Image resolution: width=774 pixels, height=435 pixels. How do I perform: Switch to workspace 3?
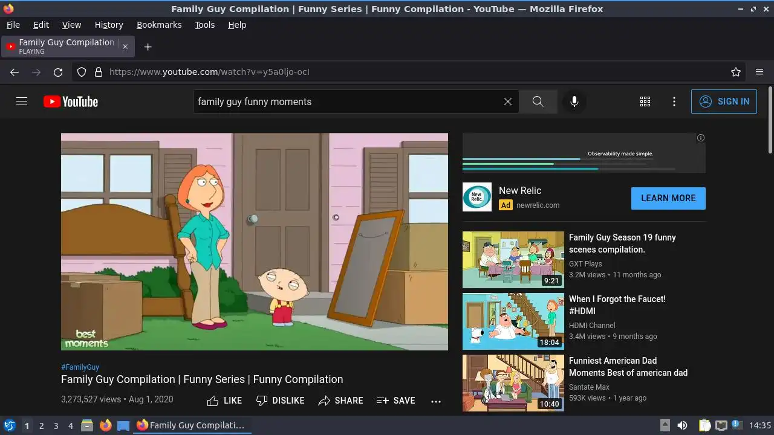click(x=56, y=425)
